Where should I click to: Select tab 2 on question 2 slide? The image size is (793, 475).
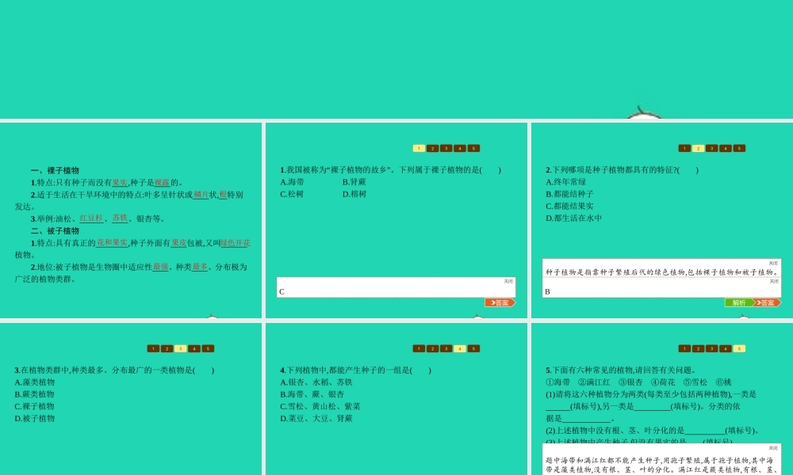(698, 148)
